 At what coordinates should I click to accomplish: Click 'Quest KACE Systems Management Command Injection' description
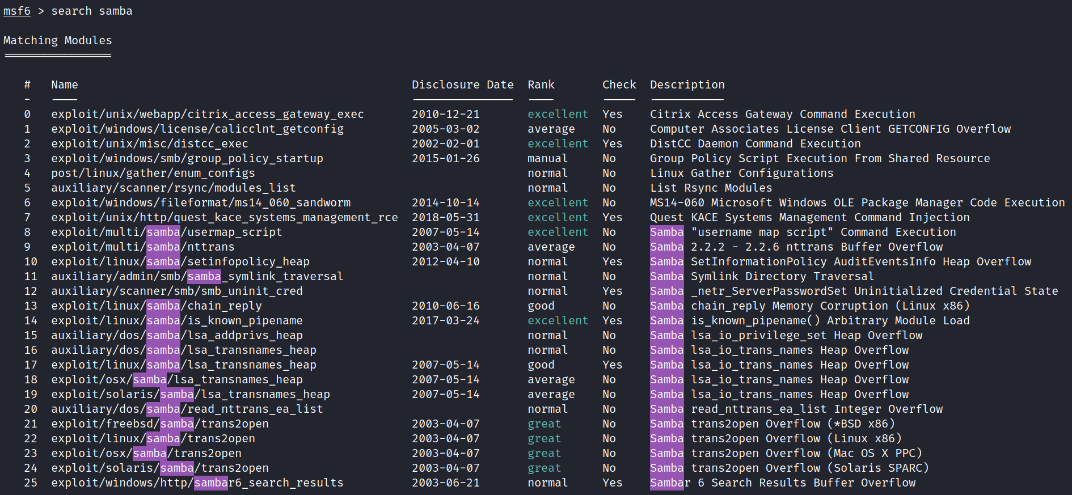[810, 217]
